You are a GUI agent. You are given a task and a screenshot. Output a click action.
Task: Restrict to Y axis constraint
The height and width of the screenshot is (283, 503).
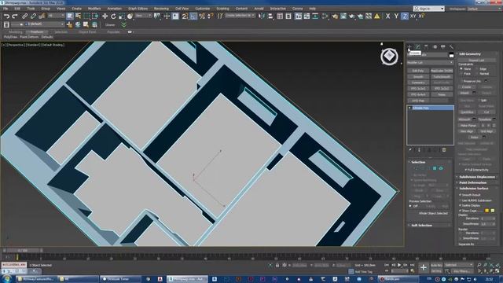point(396,16)
